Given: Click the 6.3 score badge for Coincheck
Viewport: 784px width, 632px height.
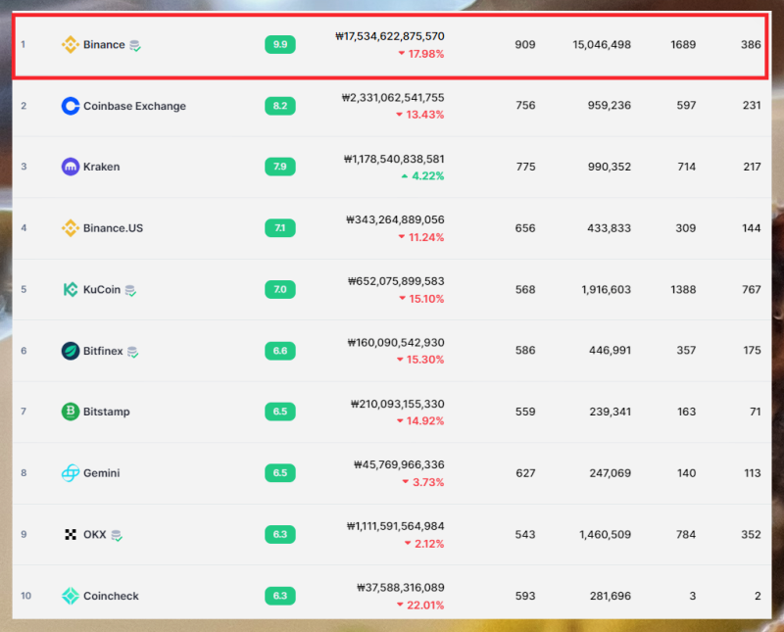Looking at the screenshot, I should pyautogui.click(x=280, y=596).
